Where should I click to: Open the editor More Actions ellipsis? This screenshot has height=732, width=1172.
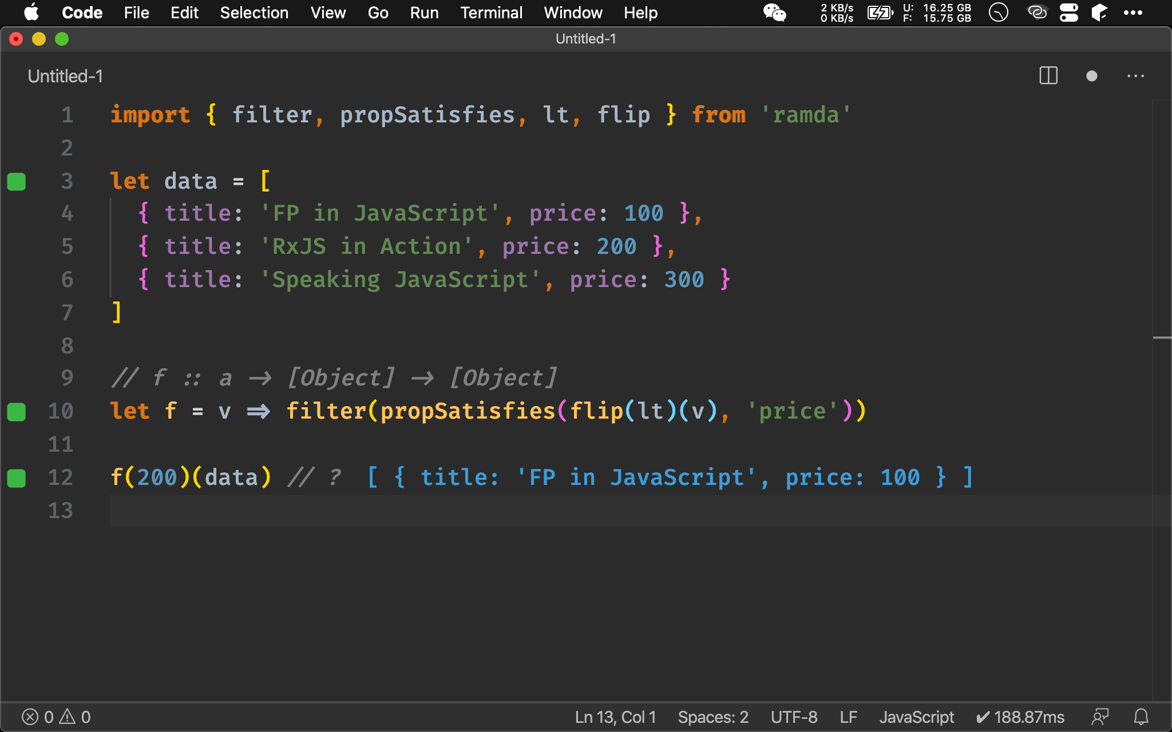coord(1135,75)
